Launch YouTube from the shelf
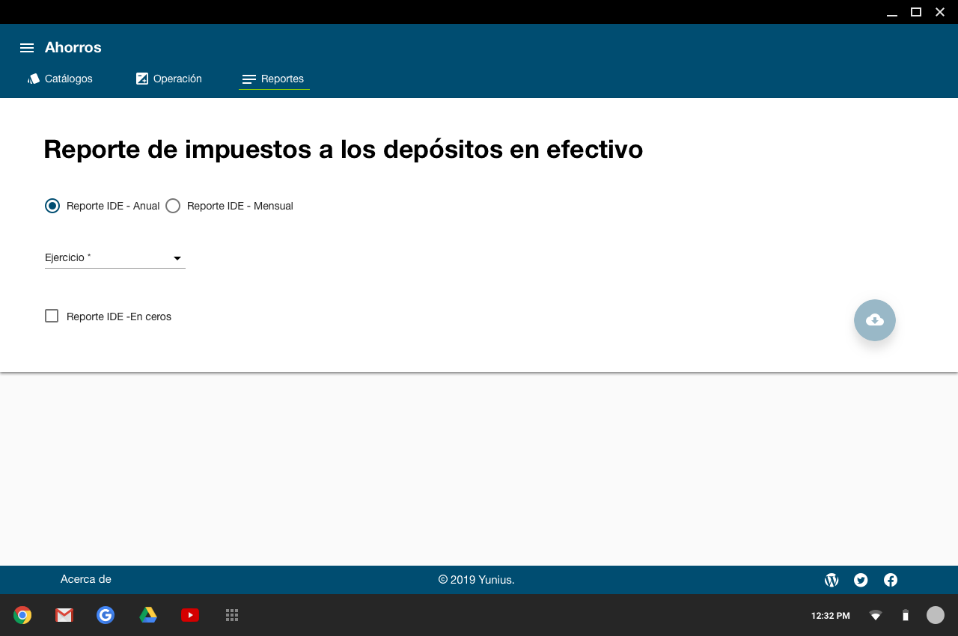The width and height of the screenshot is (958, 636). pos(190,615)
